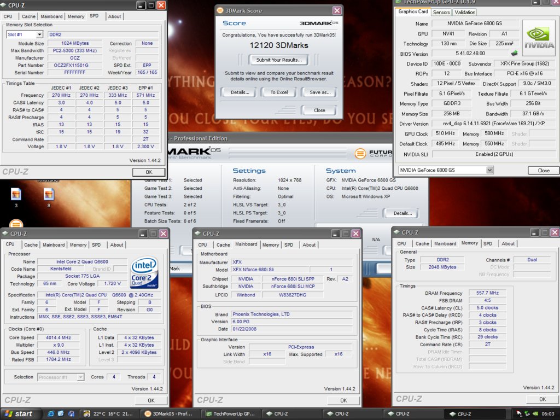Click the DRAM Frequency value '557.7 MHz'

[487, 293]
